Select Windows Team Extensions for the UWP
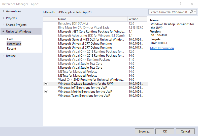198x136 pixels. tap(95, 96)
